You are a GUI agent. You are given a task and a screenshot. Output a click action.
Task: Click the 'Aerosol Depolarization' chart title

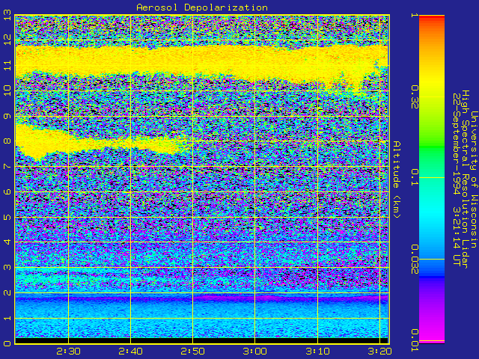pyautogui.click(x=202, y=7)
